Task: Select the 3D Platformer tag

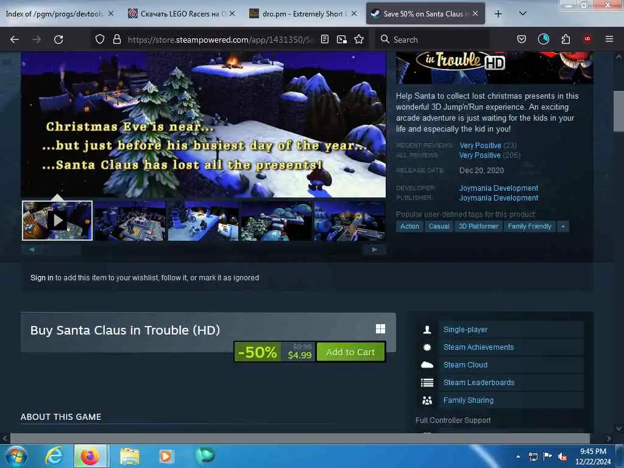Action: pyautogui.click(x=478, y=227)
